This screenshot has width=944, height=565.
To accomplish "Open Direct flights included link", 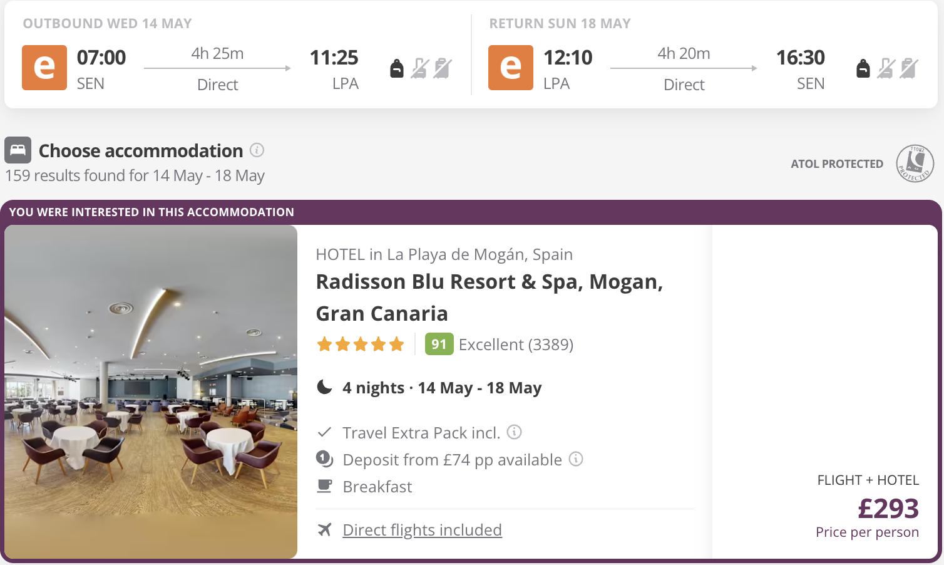I will [x=422, y=530].
